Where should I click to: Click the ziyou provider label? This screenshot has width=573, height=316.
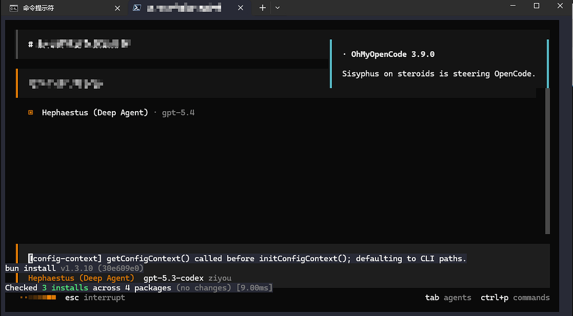[220, 278]
